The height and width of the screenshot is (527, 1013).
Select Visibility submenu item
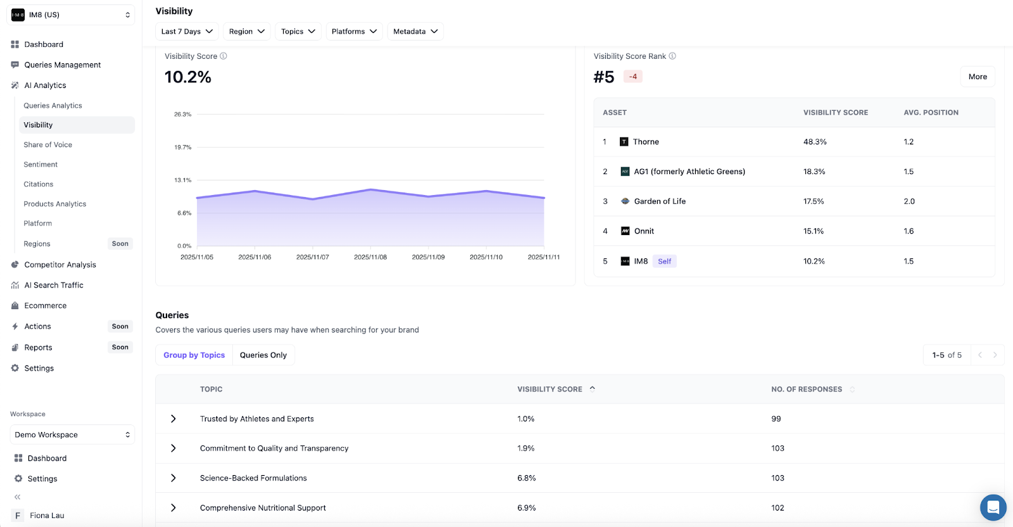[77, 125]
